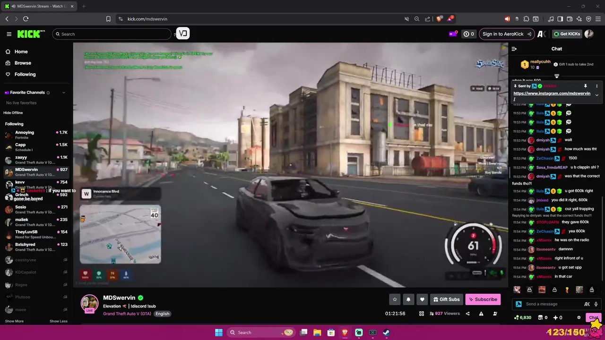605x340 pixels.
Task: Click Sign in to AeroKick button
Action: [507, 34]
